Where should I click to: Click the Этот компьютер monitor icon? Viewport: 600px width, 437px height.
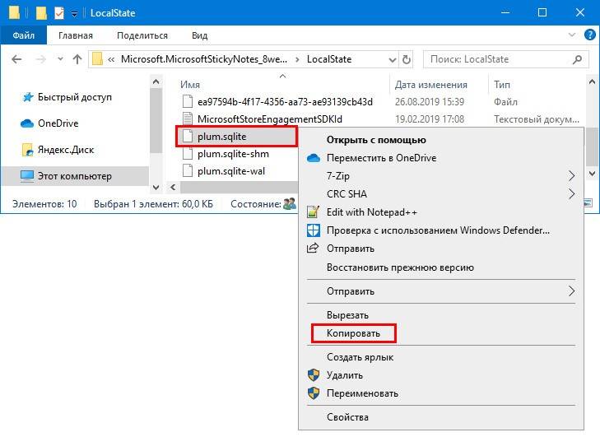click(x=27, y=176)
